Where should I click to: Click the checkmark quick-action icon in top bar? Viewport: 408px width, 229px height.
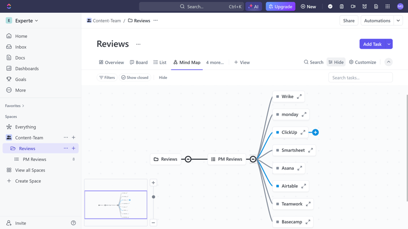[x=330, y=7]
